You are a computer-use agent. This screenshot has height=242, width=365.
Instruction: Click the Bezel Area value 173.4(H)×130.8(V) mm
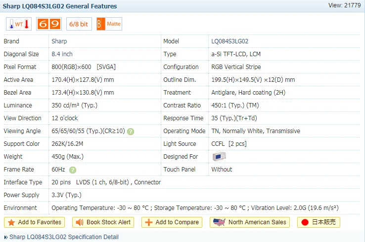(x=83, y=93)
